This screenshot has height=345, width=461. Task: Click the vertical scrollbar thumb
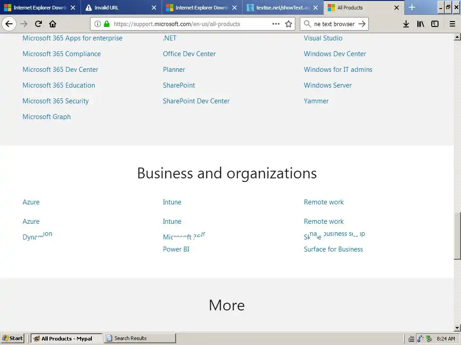[x=457, y=236]
